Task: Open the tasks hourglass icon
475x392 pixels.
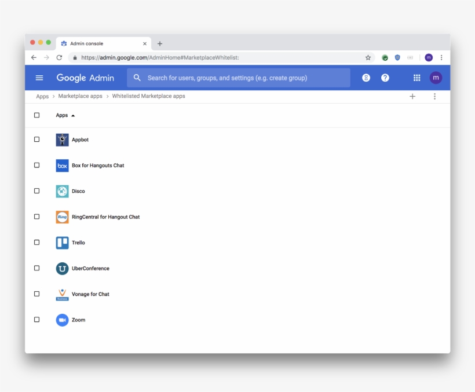Action: pos(366,78)
